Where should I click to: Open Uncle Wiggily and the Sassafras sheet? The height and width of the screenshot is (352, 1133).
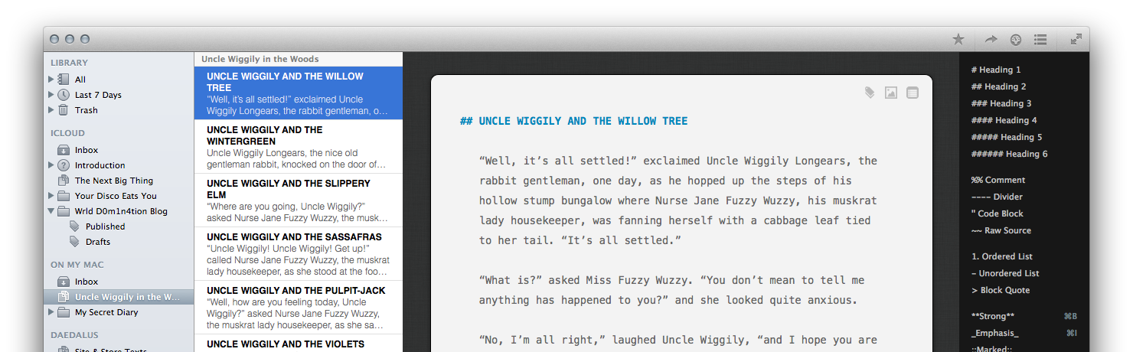[299, 254]
